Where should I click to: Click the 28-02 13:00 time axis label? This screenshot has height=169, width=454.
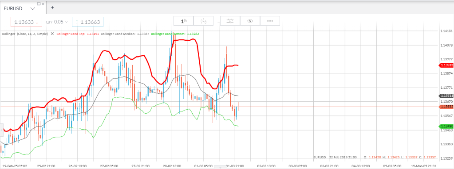172,166
